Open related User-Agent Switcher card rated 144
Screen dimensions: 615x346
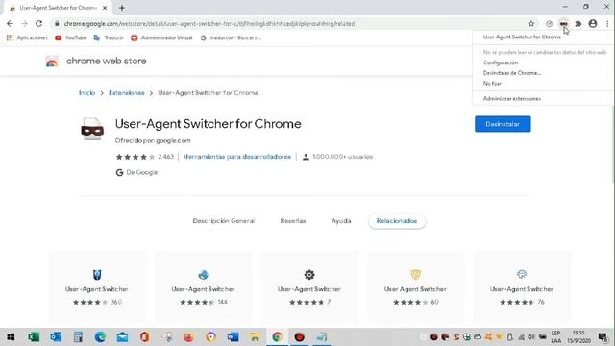(203, 286)
